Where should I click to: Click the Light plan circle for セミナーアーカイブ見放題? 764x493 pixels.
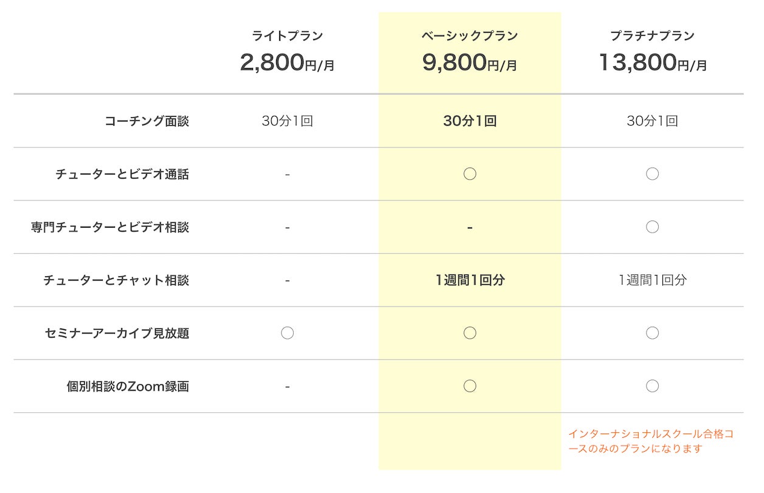click(x=287, y=333)
